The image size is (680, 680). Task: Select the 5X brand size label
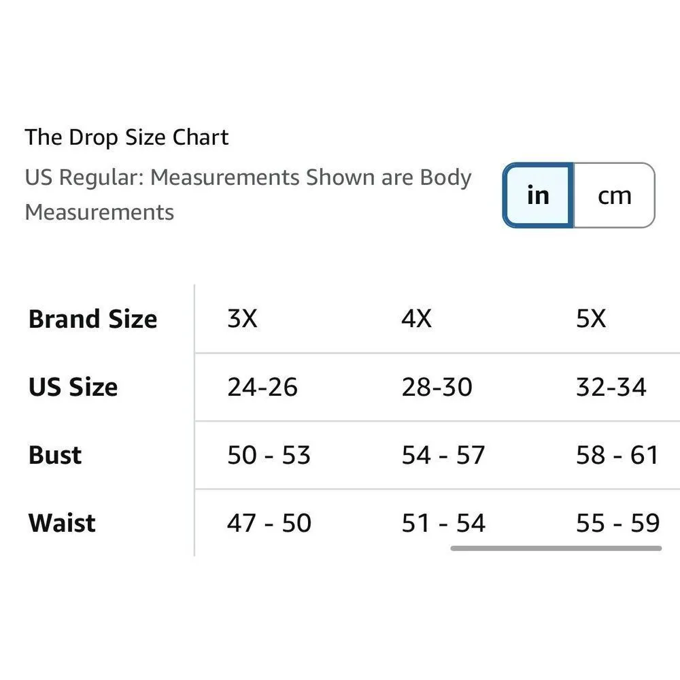(x=591, y=318)
